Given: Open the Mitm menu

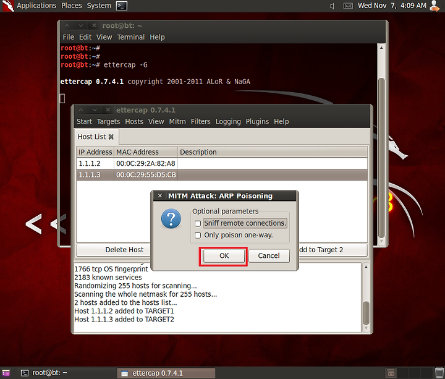Looking at the screenshot, I should point(177,122).
